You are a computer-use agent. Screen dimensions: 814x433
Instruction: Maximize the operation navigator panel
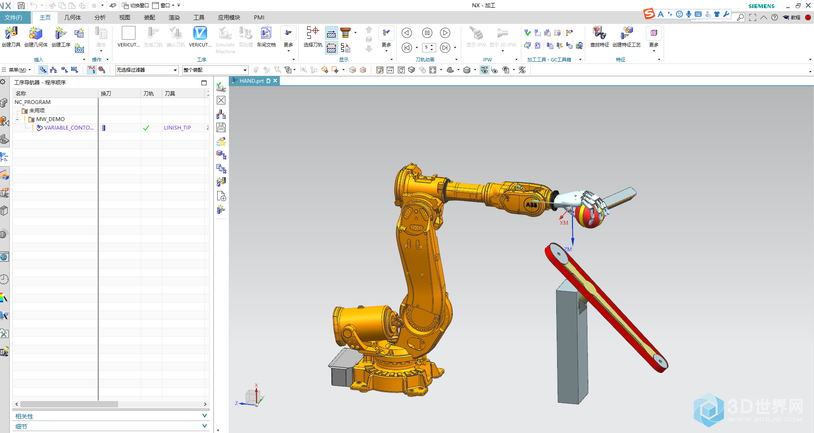coord(204,83)
